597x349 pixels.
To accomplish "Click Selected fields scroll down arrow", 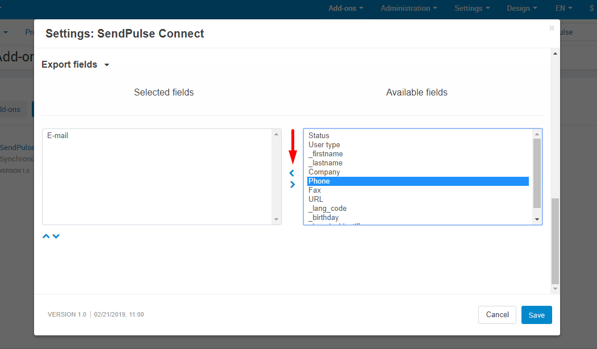I will point(277,219).
